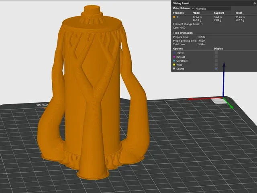This screenshot has height=193, width=257.
Task: Click the blue Travel color swatch
Action: click(174, 53)
